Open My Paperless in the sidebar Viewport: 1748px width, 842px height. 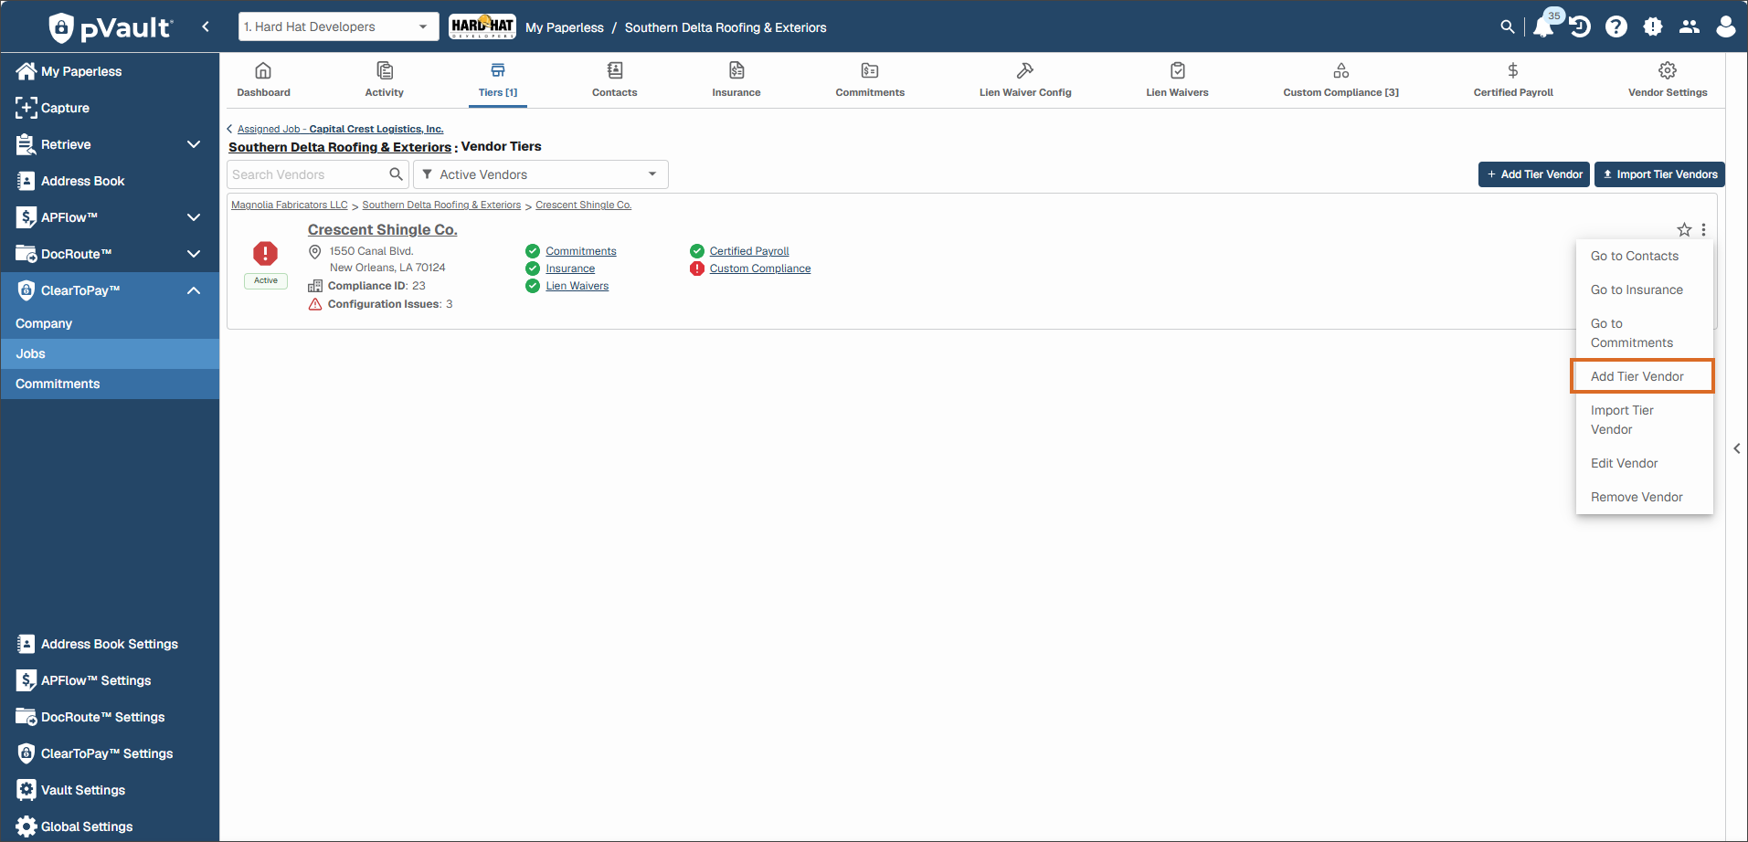(110, 71)
